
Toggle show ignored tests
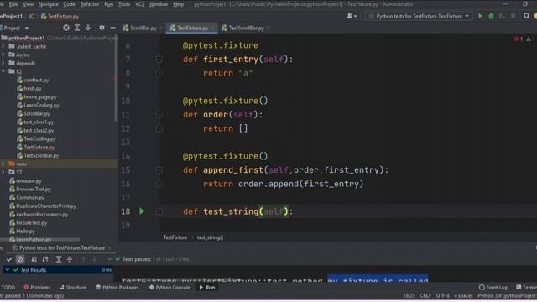20,259
